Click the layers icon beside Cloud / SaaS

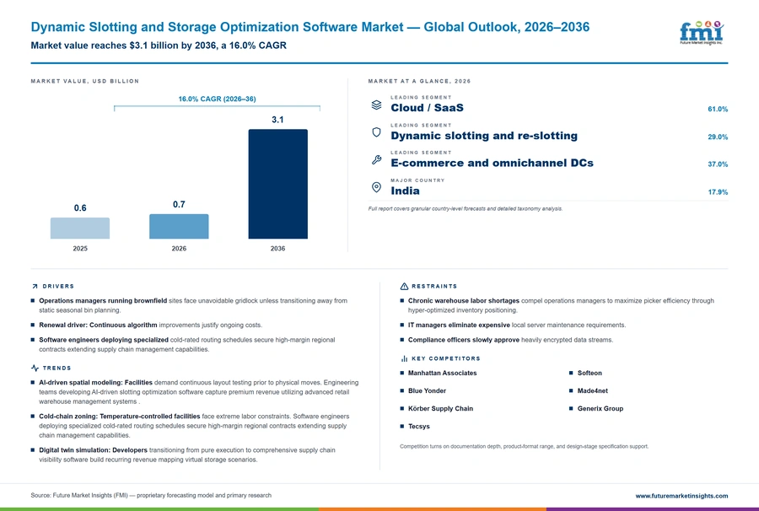(x=377, y=105)
